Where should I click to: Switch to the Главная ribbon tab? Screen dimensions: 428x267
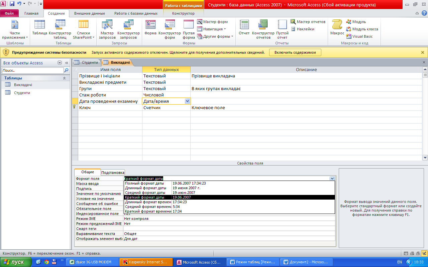[x=31, y=13]
